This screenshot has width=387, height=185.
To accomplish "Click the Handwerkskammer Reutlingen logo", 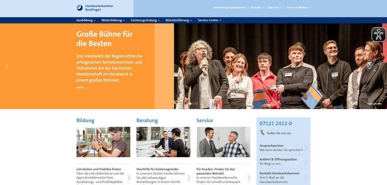I will point(95,8).
